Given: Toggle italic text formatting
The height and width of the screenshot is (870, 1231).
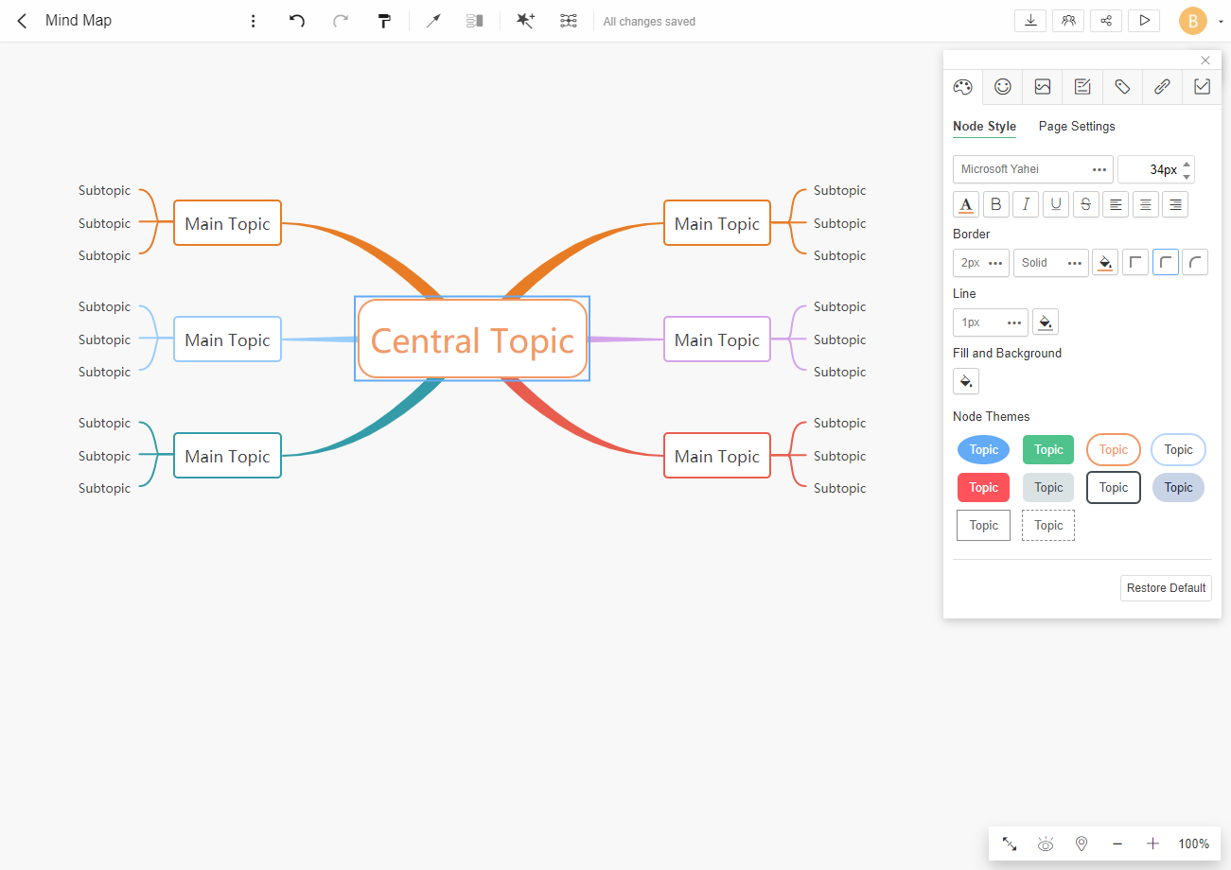Looking at the screenshot, I should pyautogui.click(x=1026, y=204).
